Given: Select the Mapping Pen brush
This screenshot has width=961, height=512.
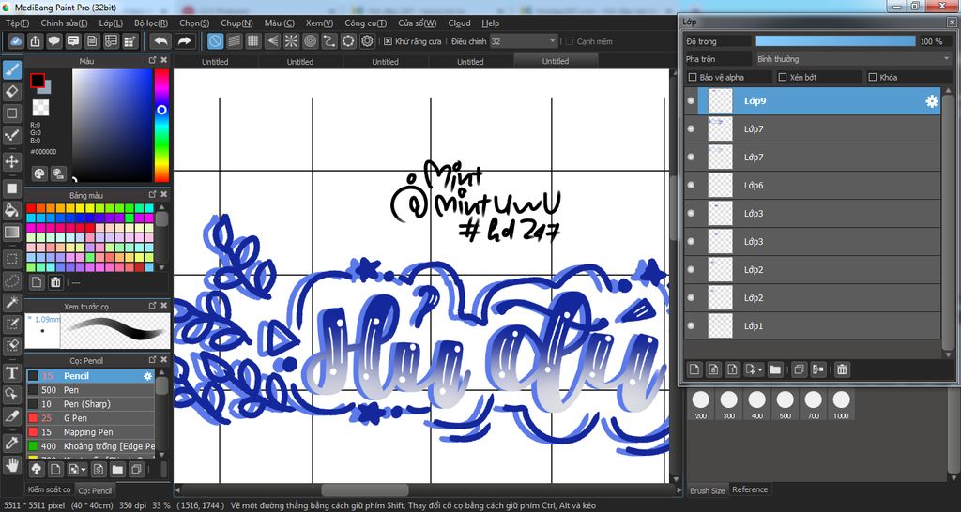Looking at the screenshot, I should pyautogui.click(x=90, y=432).
